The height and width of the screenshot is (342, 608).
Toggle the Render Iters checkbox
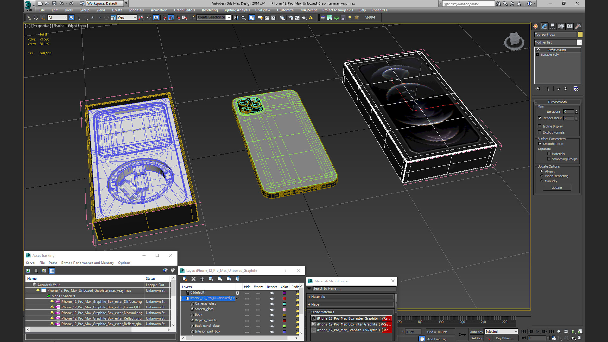[540, 118]
